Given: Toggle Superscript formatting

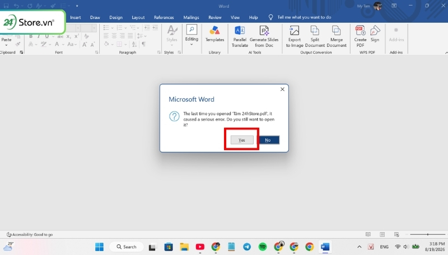Looking at the screenshot, I should 77,36.
